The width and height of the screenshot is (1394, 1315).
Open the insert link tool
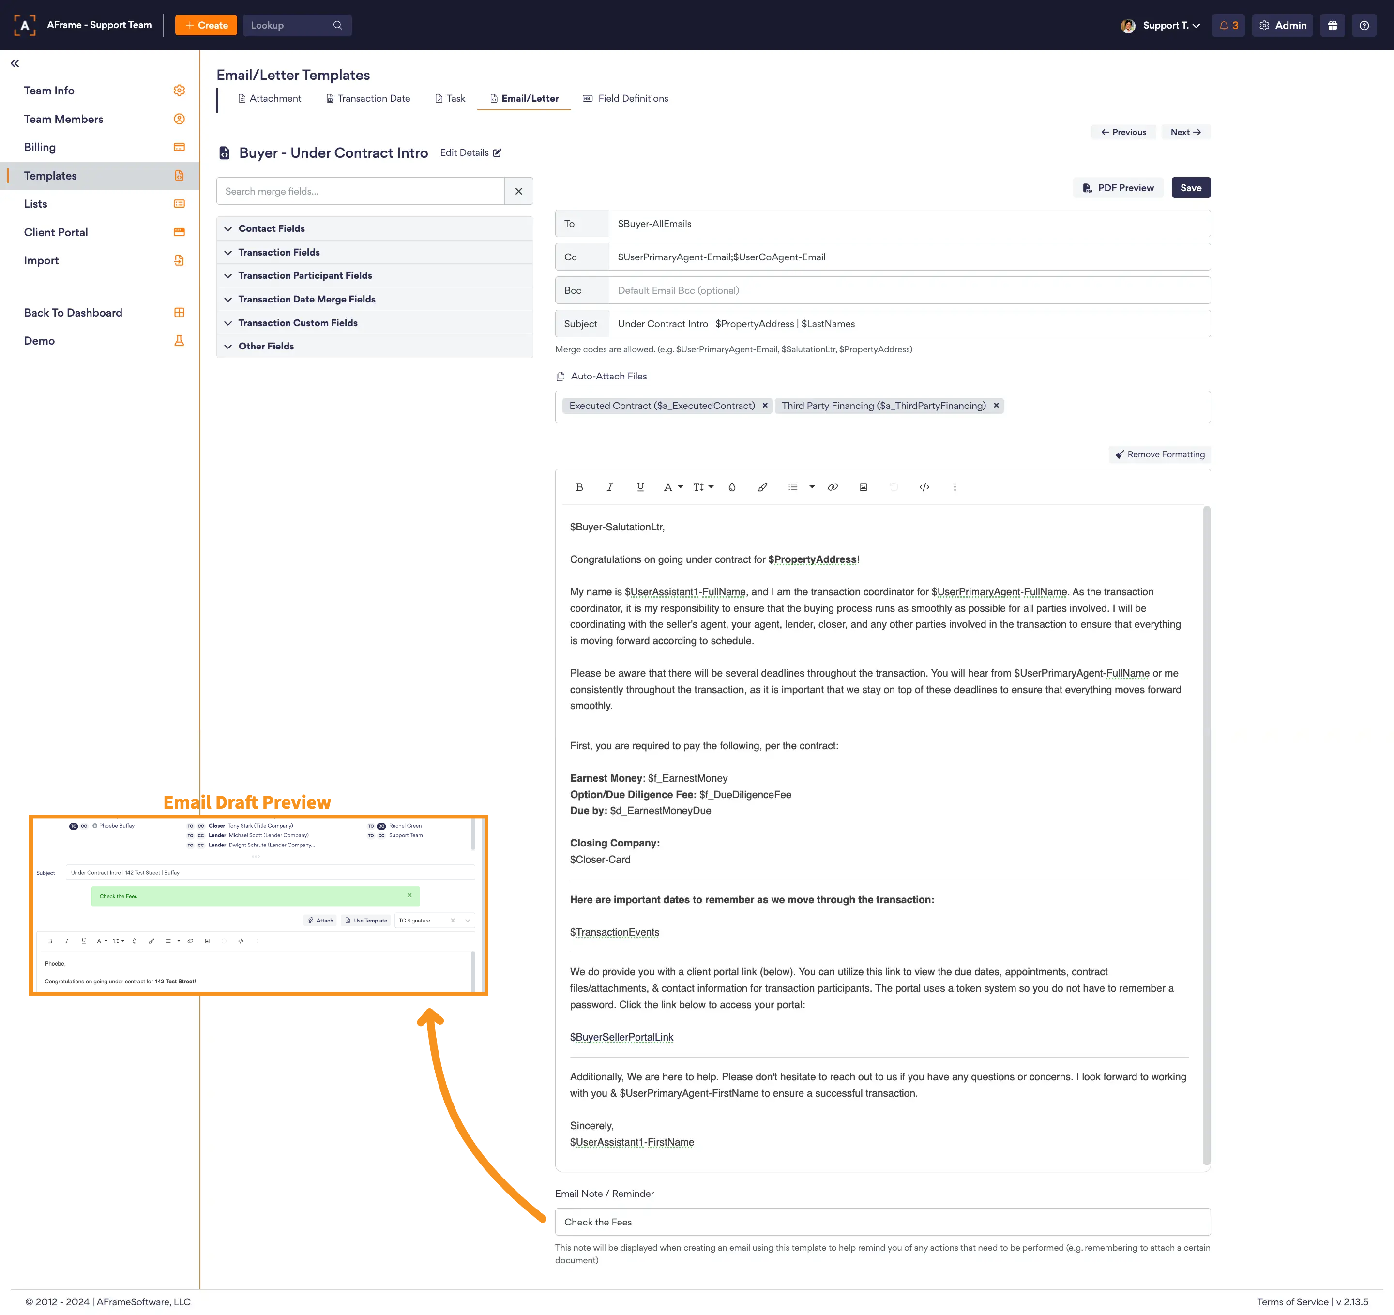point(833,487)
